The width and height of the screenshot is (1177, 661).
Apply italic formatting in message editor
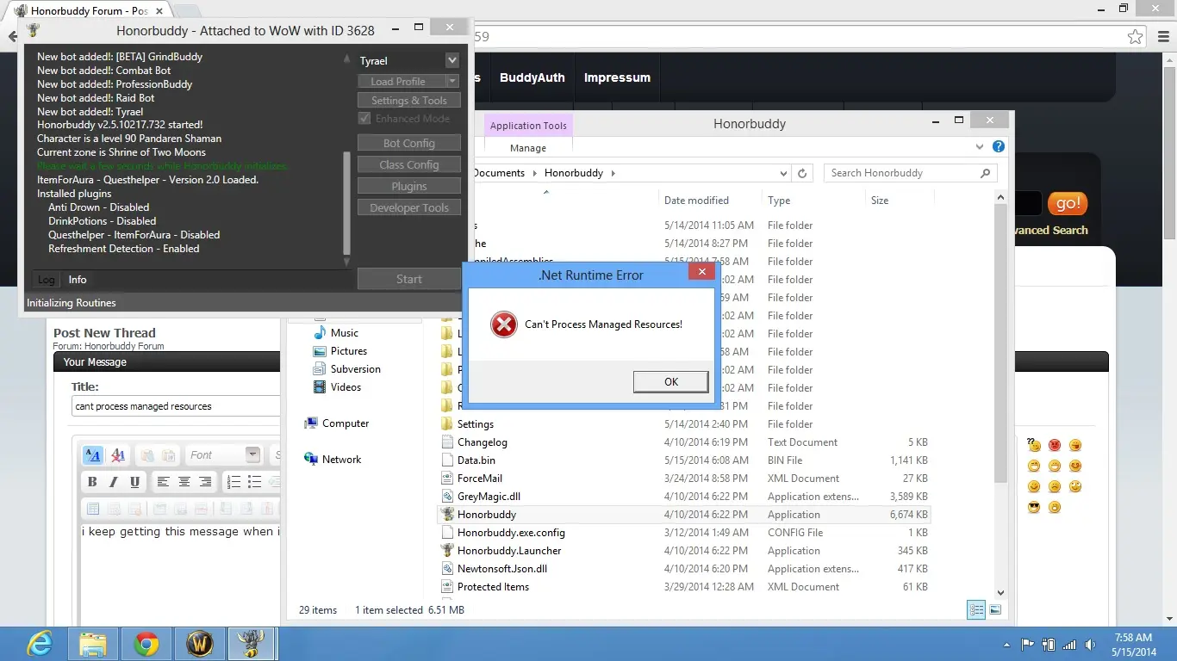pos(113,482)
